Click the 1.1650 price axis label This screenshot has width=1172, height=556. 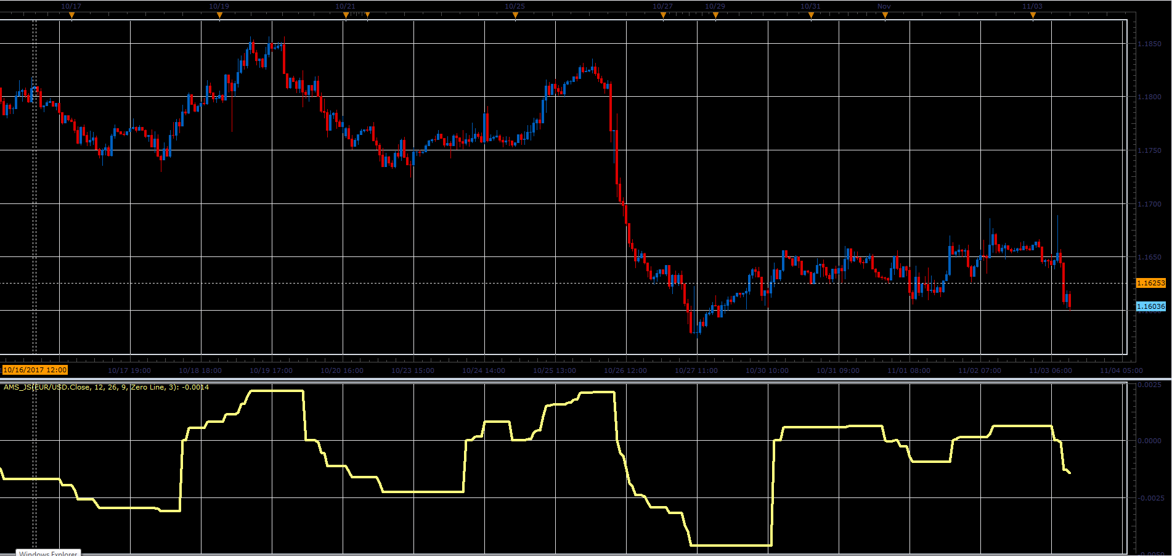pos(1149,257)
